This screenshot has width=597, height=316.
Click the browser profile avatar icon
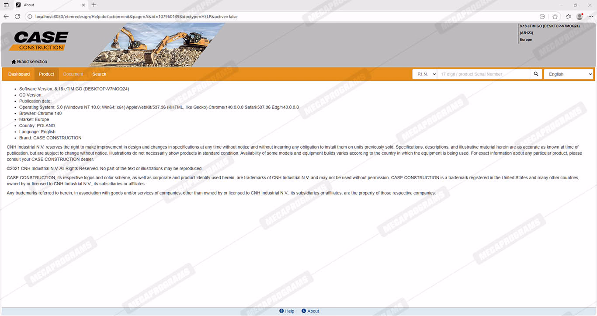580,17
